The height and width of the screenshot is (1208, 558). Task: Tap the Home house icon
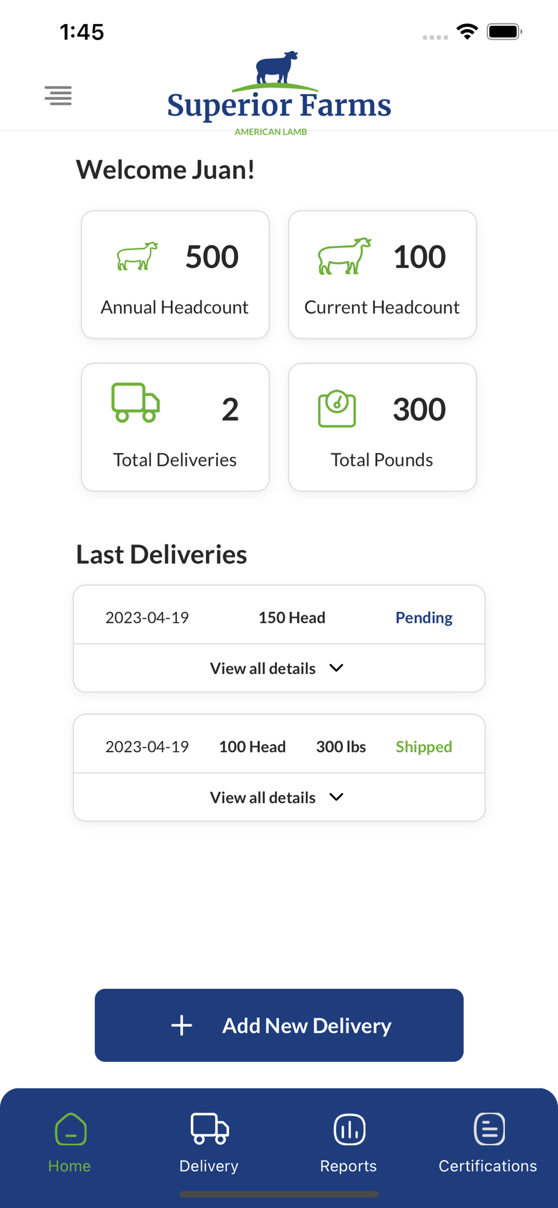point(71,1129)
